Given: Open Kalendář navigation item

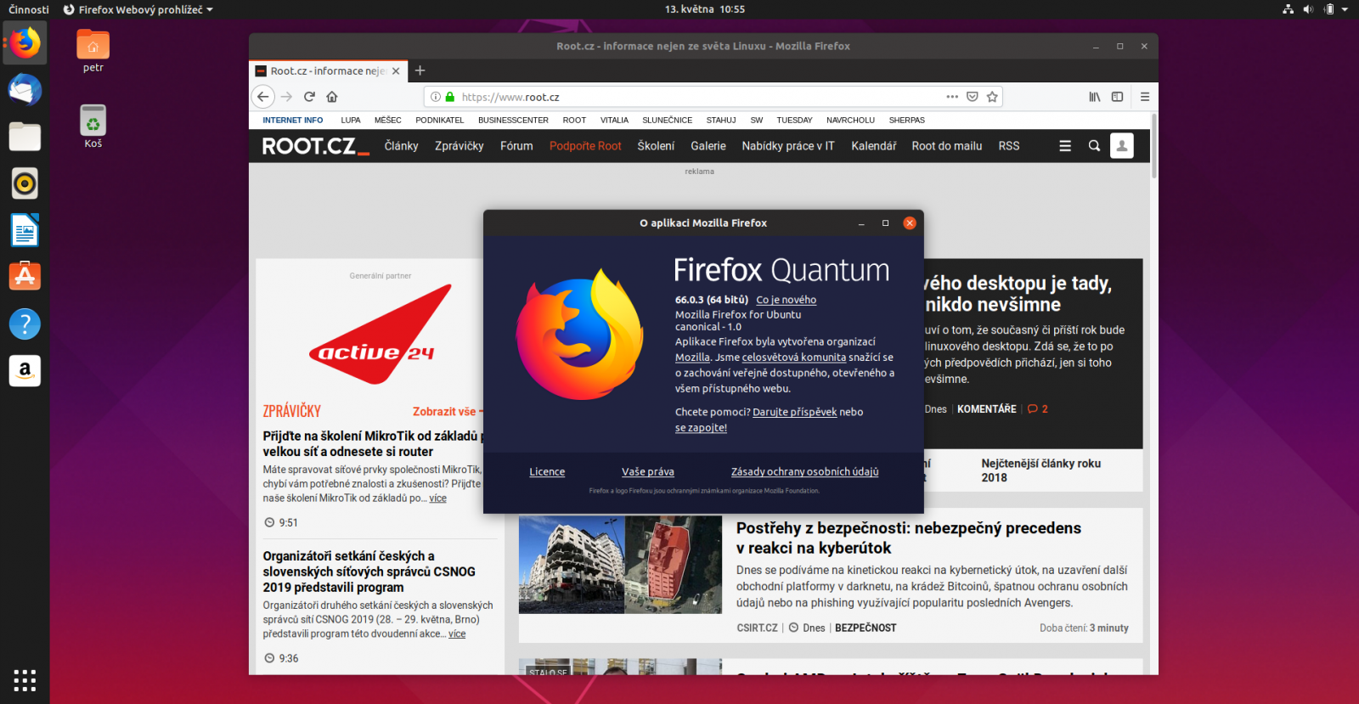Looking at the screenshot, I should 873,146.
